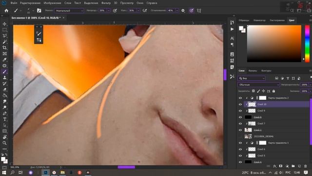Select the Horizontal Type tool

[4, 119]
